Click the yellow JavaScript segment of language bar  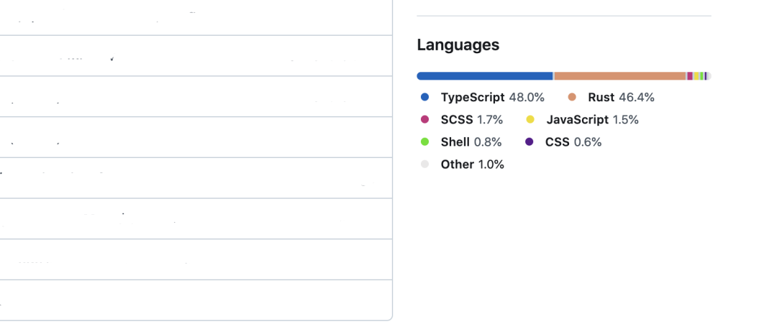tap(696, 76)
